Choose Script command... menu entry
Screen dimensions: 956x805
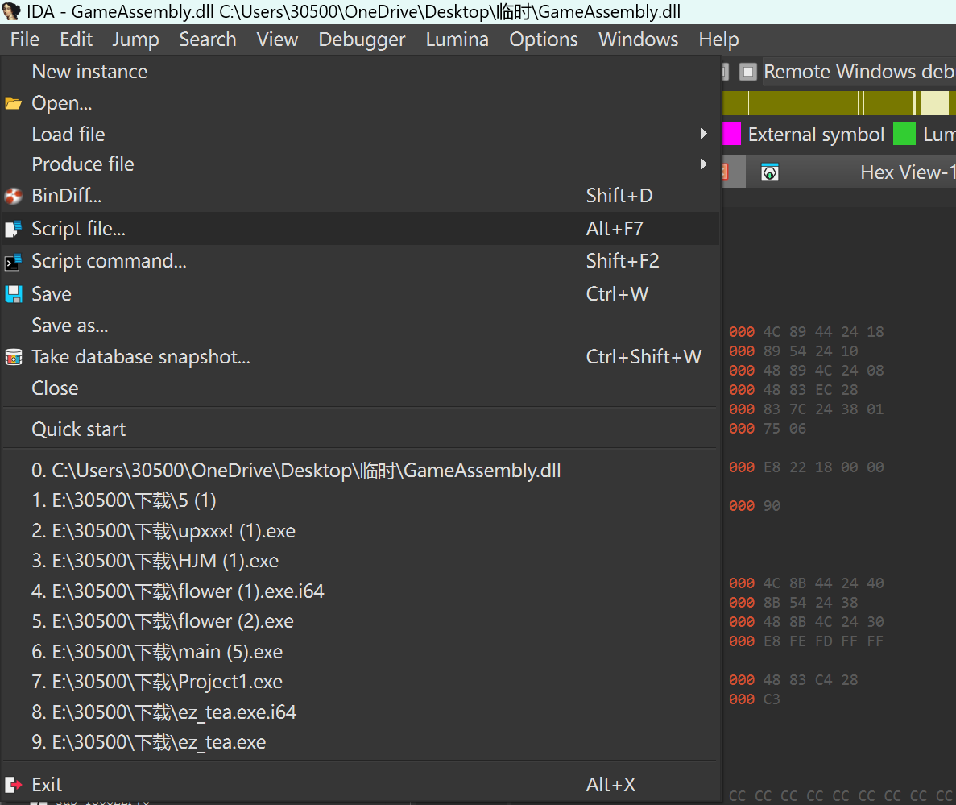click(x=360, y=261)
